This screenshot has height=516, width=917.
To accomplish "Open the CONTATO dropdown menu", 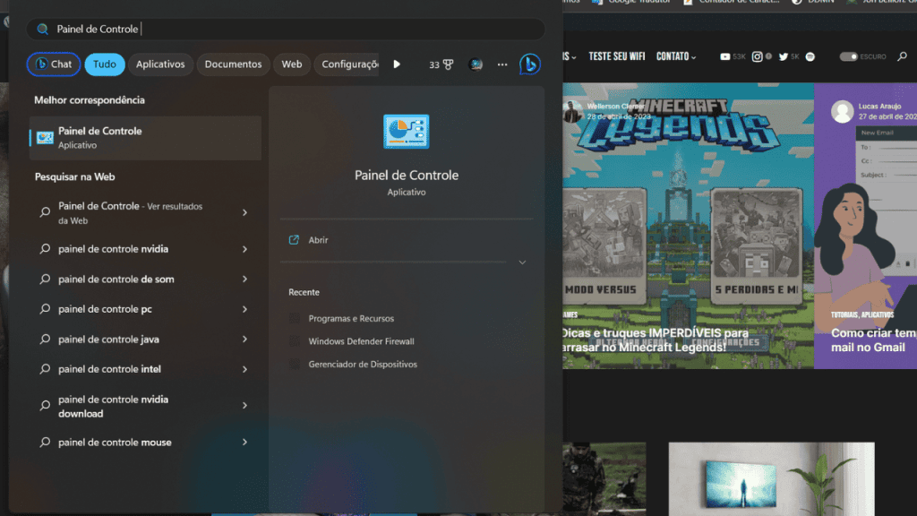I will 675,56.
